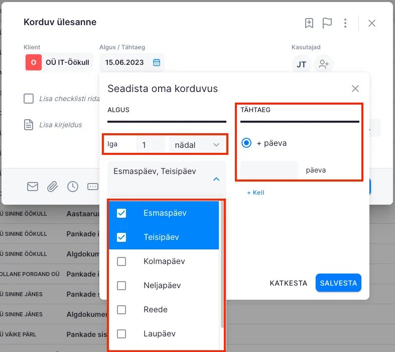The image size is (395, 352).
Task: Collapse the Esmaspäev, Teisipäev weekday dropdown
Action: (x=216, y=179)
